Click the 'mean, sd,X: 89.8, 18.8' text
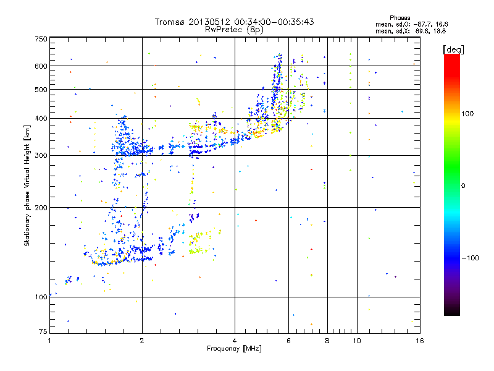 (x=411, y=31)
